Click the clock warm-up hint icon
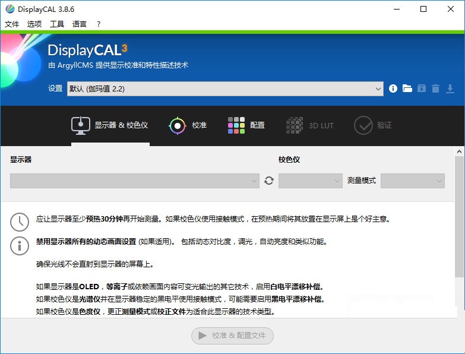Image resolution: width=465 pixels, height=354 pixels. pyautogui.click(x=20, y=222)
